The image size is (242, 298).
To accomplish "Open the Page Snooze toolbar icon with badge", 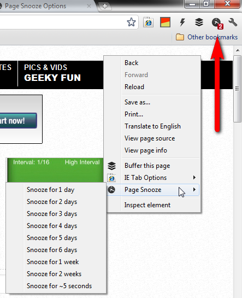I will (x=217, y=23).
